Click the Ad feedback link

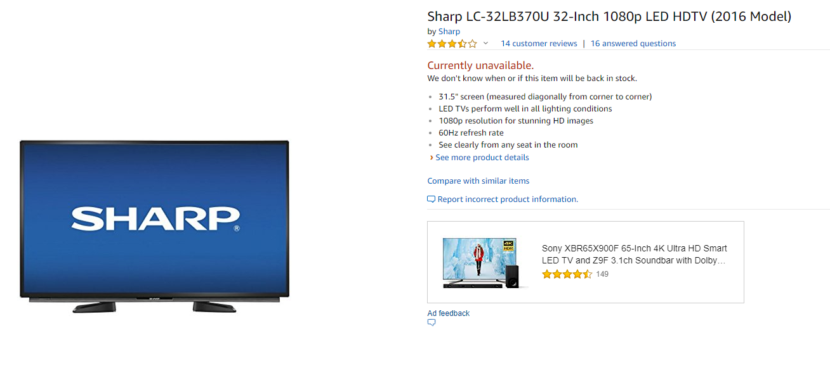pyautogui.click(x=449, y=313)
